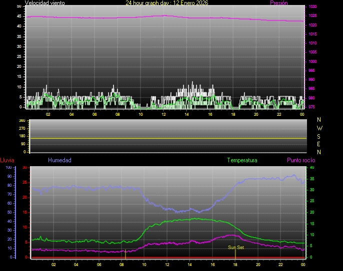Click the yellow wind direction line

(167, 138)
